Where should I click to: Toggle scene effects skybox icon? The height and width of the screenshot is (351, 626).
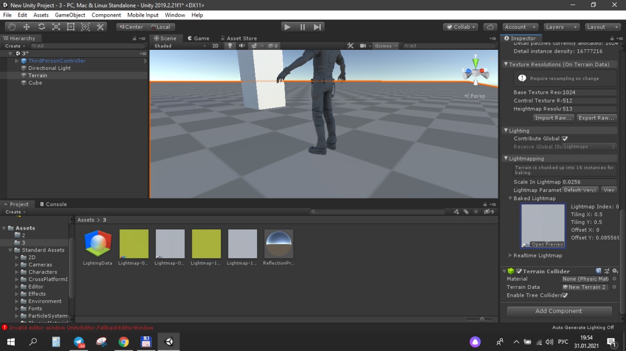(254, 46)
